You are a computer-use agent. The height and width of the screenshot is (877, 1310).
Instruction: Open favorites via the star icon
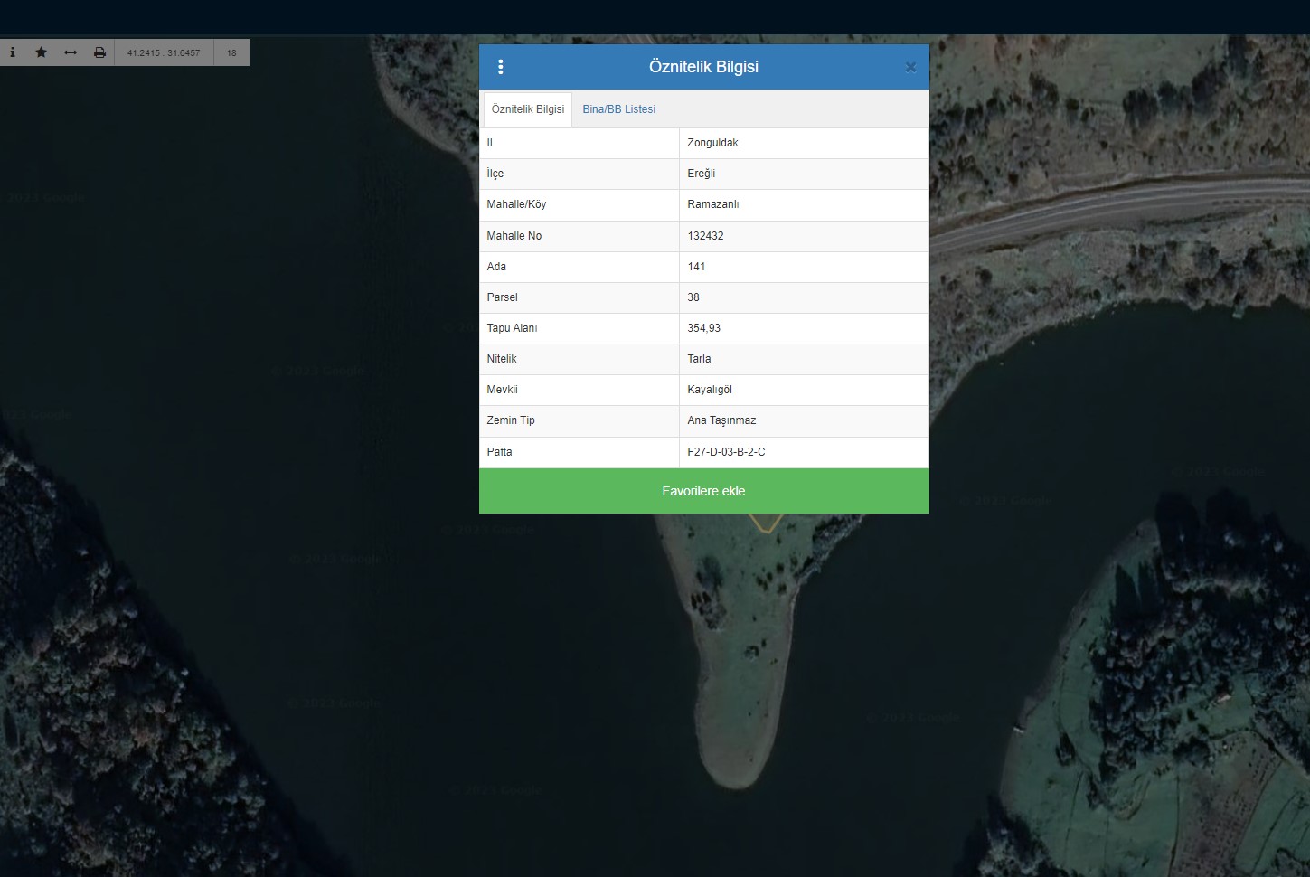42,52
